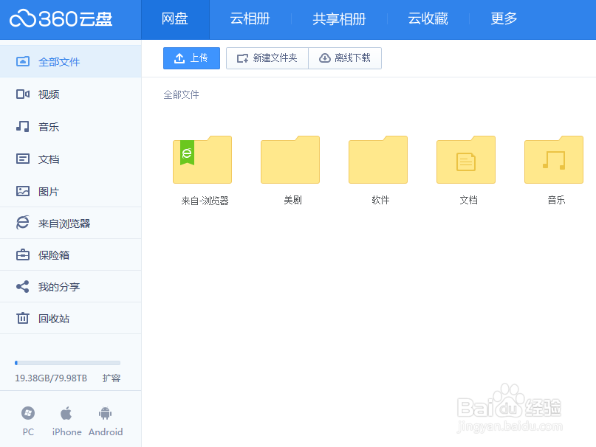
Task: Select the 文档 folder icon
Action: [465, 160]
